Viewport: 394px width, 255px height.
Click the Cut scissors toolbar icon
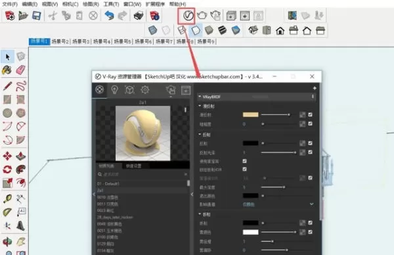pyautogui.click(x=53, y=16)
